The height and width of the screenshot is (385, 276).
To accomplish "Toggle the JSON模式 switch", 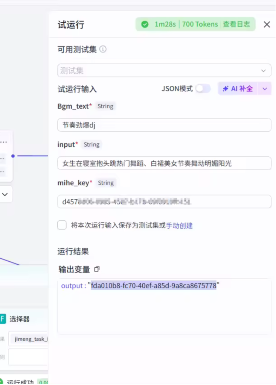I will (203, 89).
